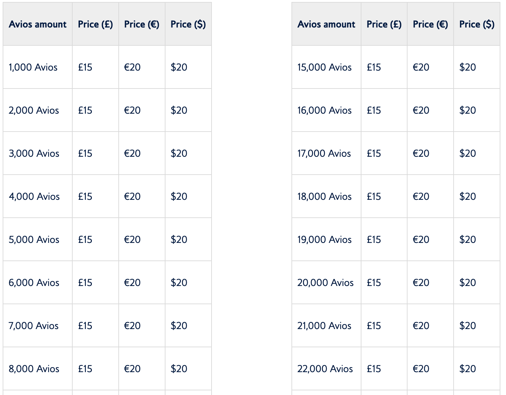Click the €20 price for 4,000 Avios
Image resolution: width=506 pixels, height=395 pixels.
(132, 197)
